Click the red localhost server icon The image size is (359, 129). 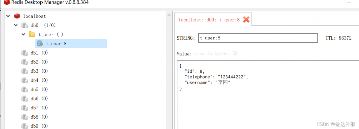pyautogui.click(x=17, y=16)
